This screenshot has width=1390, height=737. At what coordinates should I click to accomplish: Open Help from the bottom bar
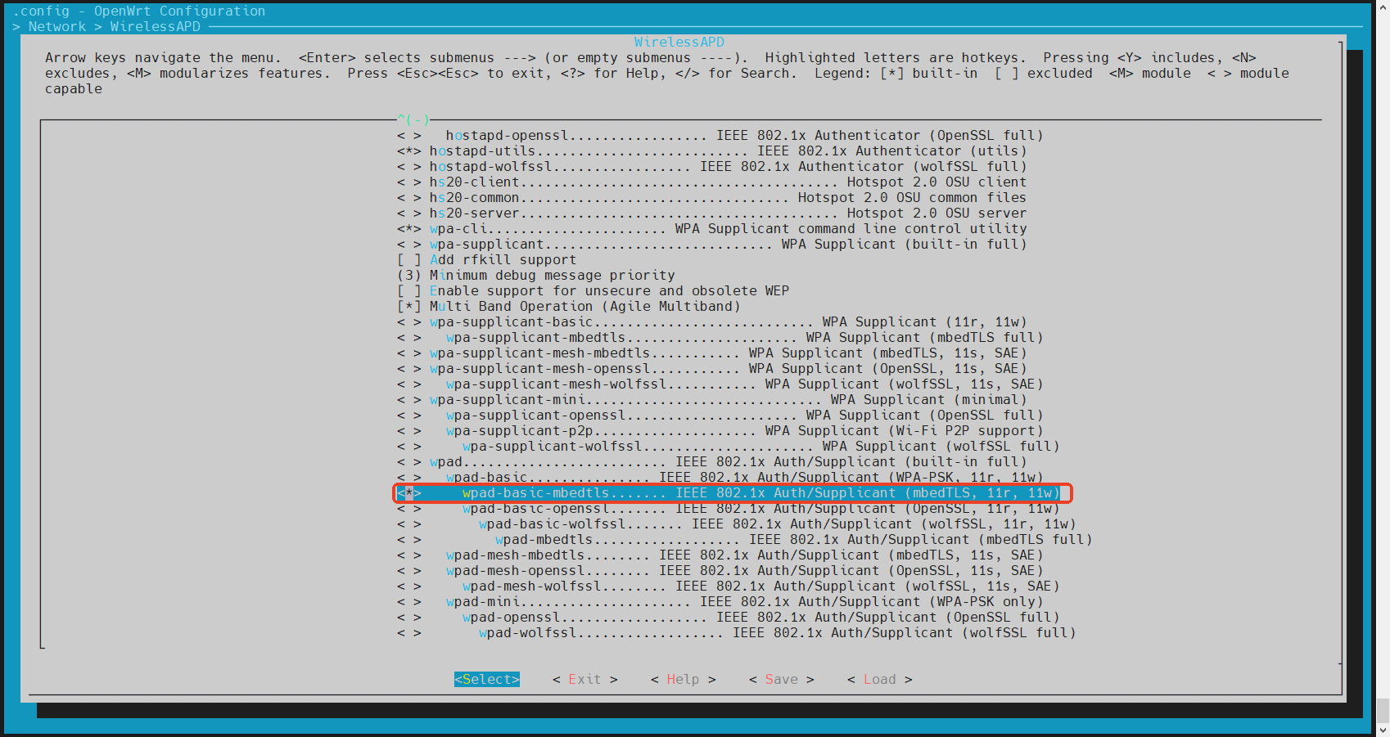point(683,679)
